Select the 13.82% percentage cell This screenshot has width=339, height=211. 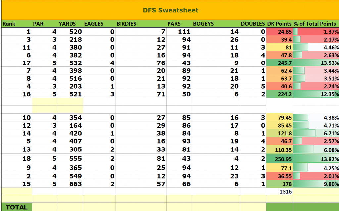(x=316, y=158)
